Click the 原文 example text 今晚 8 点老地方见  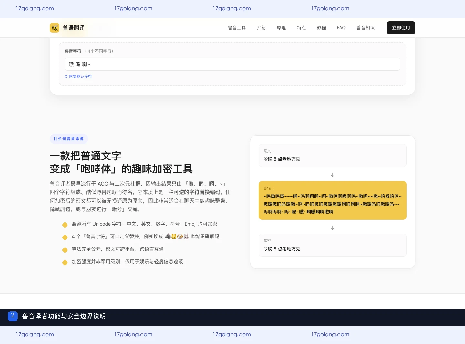click(x=282, y=159)
